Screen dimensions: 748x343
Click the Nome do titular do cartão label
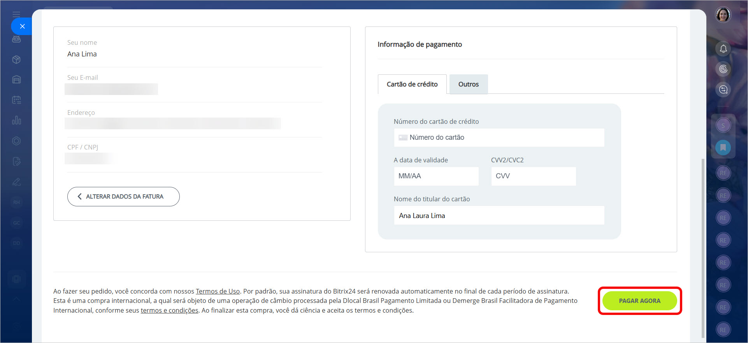point(432,199)
